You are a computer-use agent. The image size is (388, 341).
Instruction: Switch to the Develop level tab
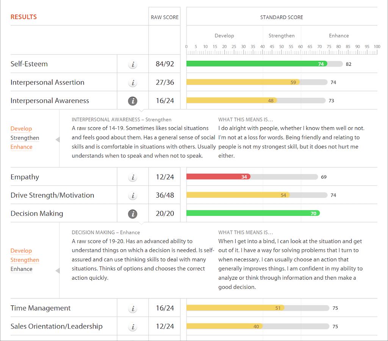224,36
